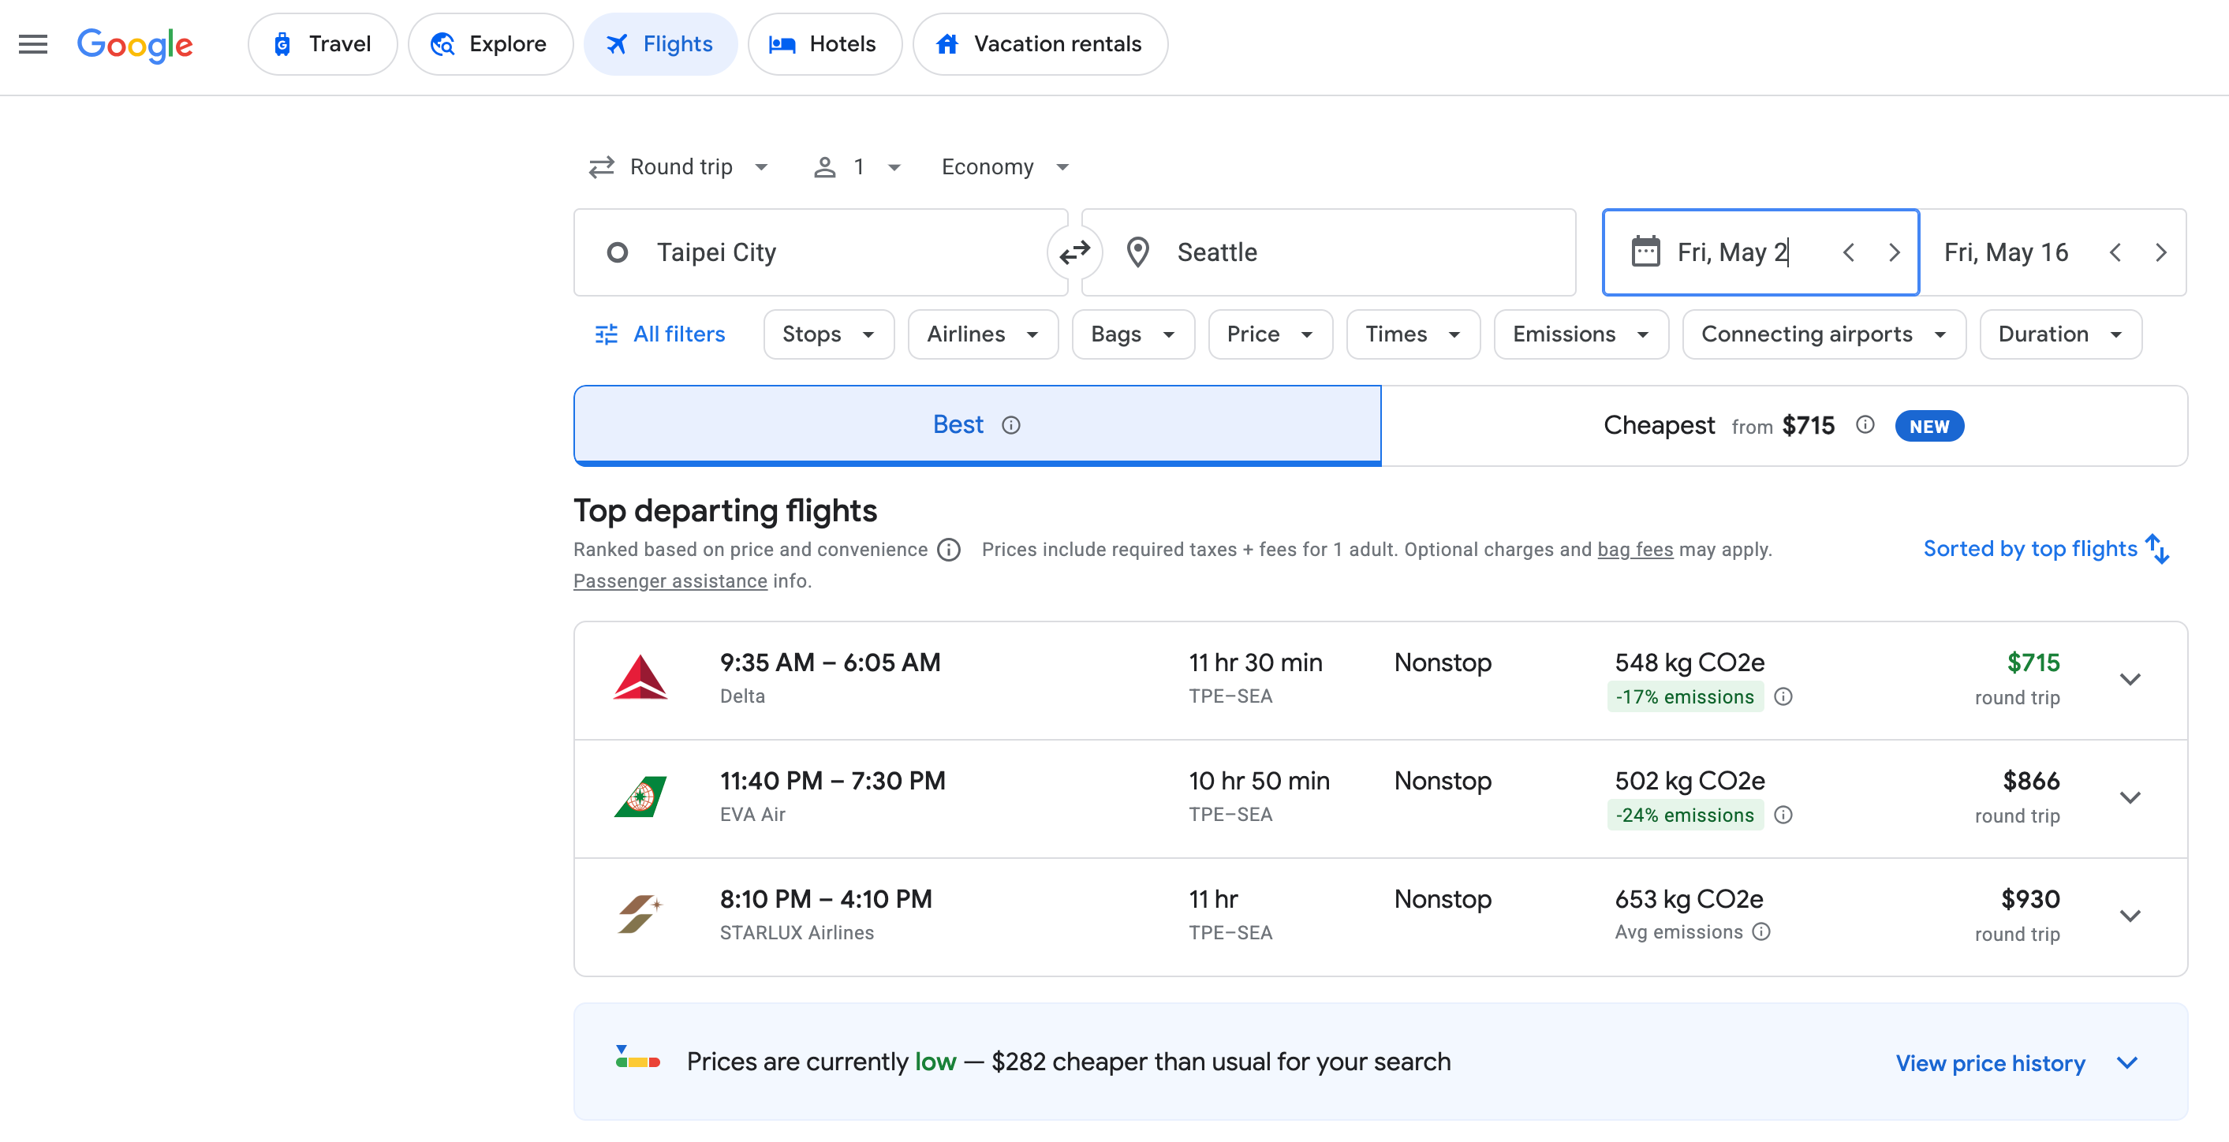
Task: Click the Cheapest tab info icon
Action: pyautogui.click(x=1865, y=425)
